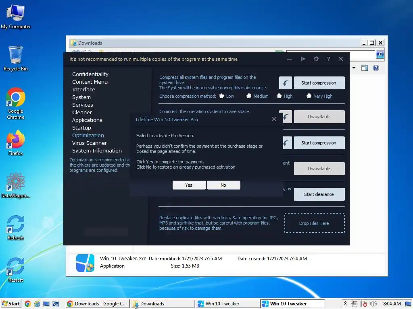Select High compression method

point(279,96)
